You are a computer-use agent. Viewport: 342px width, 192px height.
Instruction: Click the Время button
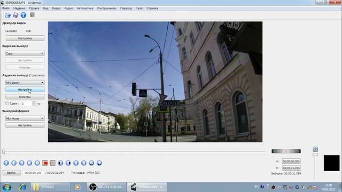coord(12,173)
